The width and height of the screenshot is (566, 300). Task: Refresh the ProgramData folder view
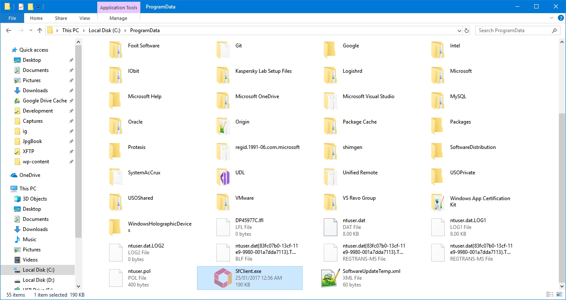[467, 30]
